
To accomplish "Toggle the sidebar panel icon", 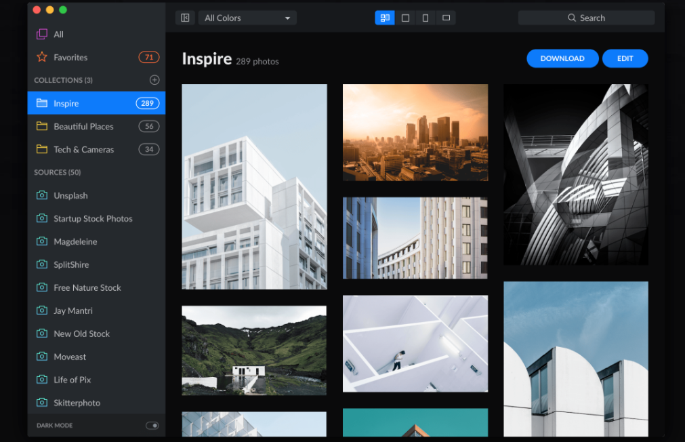I will pos(185,18).
